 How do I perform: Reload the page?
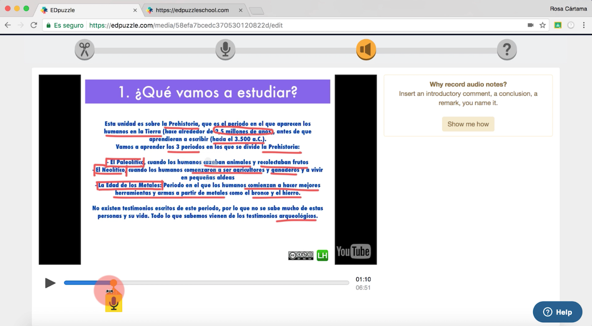[x=34, y=25]
